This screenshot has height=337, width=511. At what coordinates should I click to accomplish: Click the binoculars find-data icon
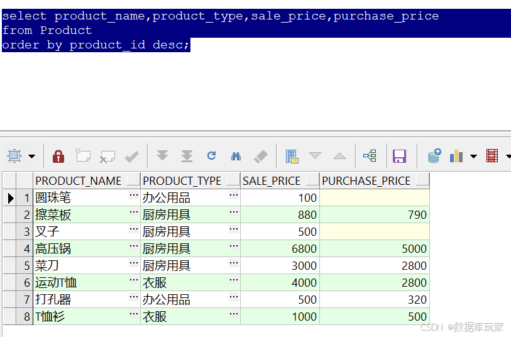click(236, 157)
